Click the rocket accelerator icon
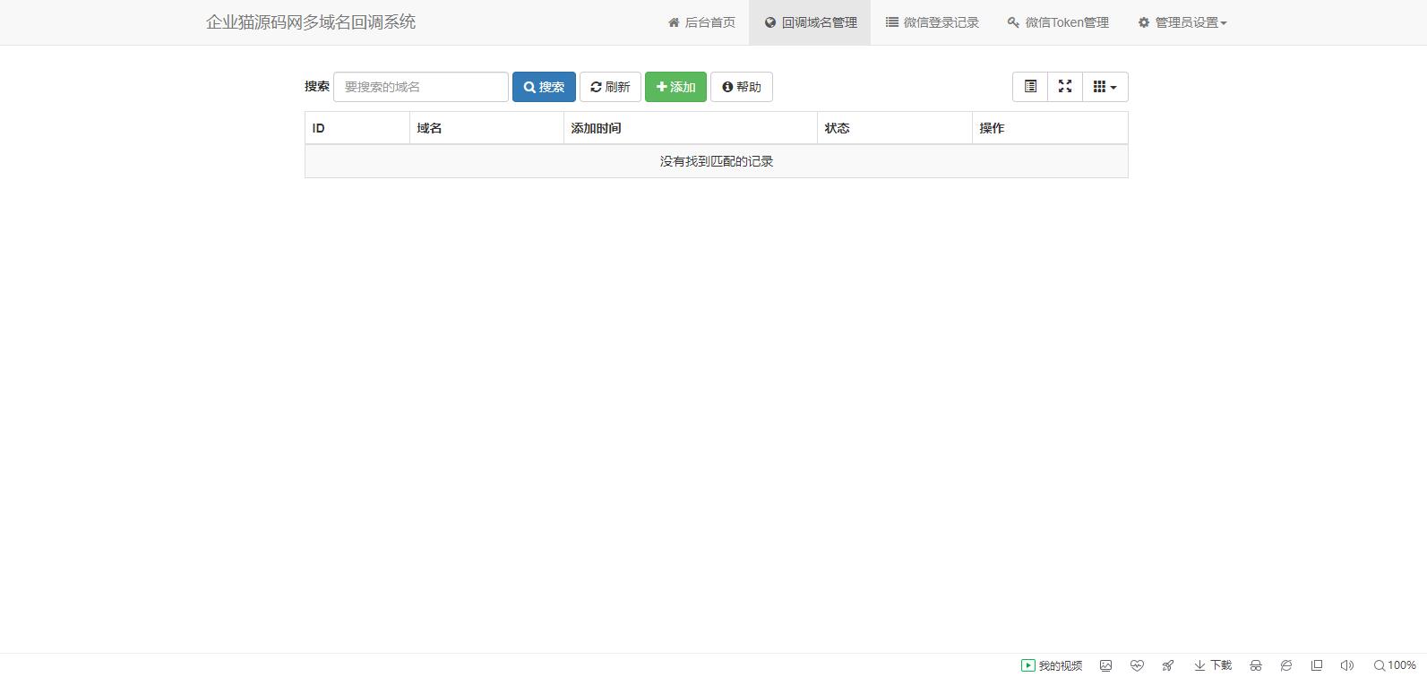 pyautogui.click(x=1168, y=665)
